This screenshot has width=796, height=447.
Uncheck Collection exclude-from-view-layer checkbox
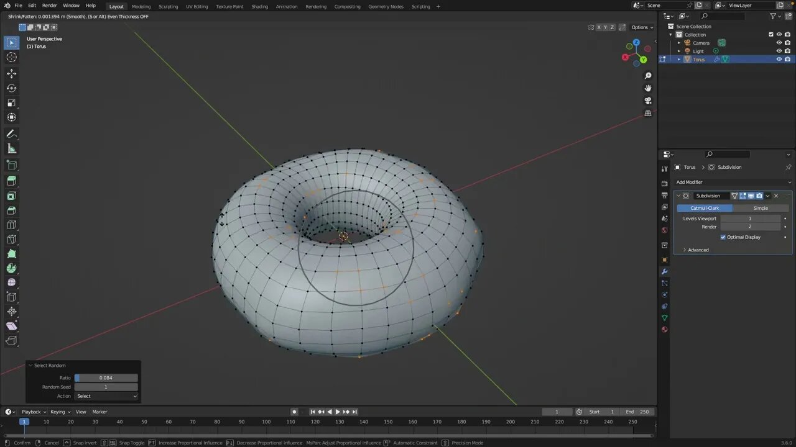[x=771, y=35]
